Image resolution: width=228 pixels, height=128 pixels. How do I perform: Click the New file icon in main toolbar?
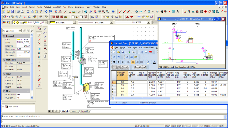click(4, 12)
